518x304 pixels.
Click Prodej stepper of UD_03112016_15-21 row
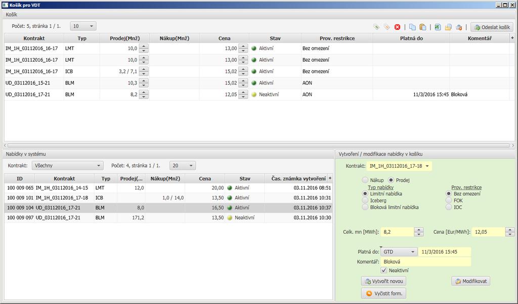[x=144, y=83]
